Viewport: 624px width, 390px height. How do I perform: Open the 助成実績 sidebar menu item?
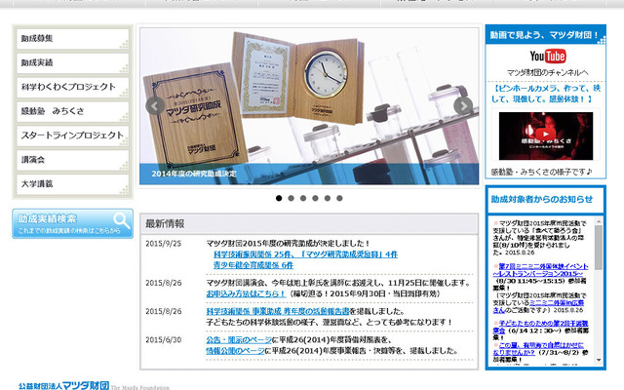click(x=73, y=62)
